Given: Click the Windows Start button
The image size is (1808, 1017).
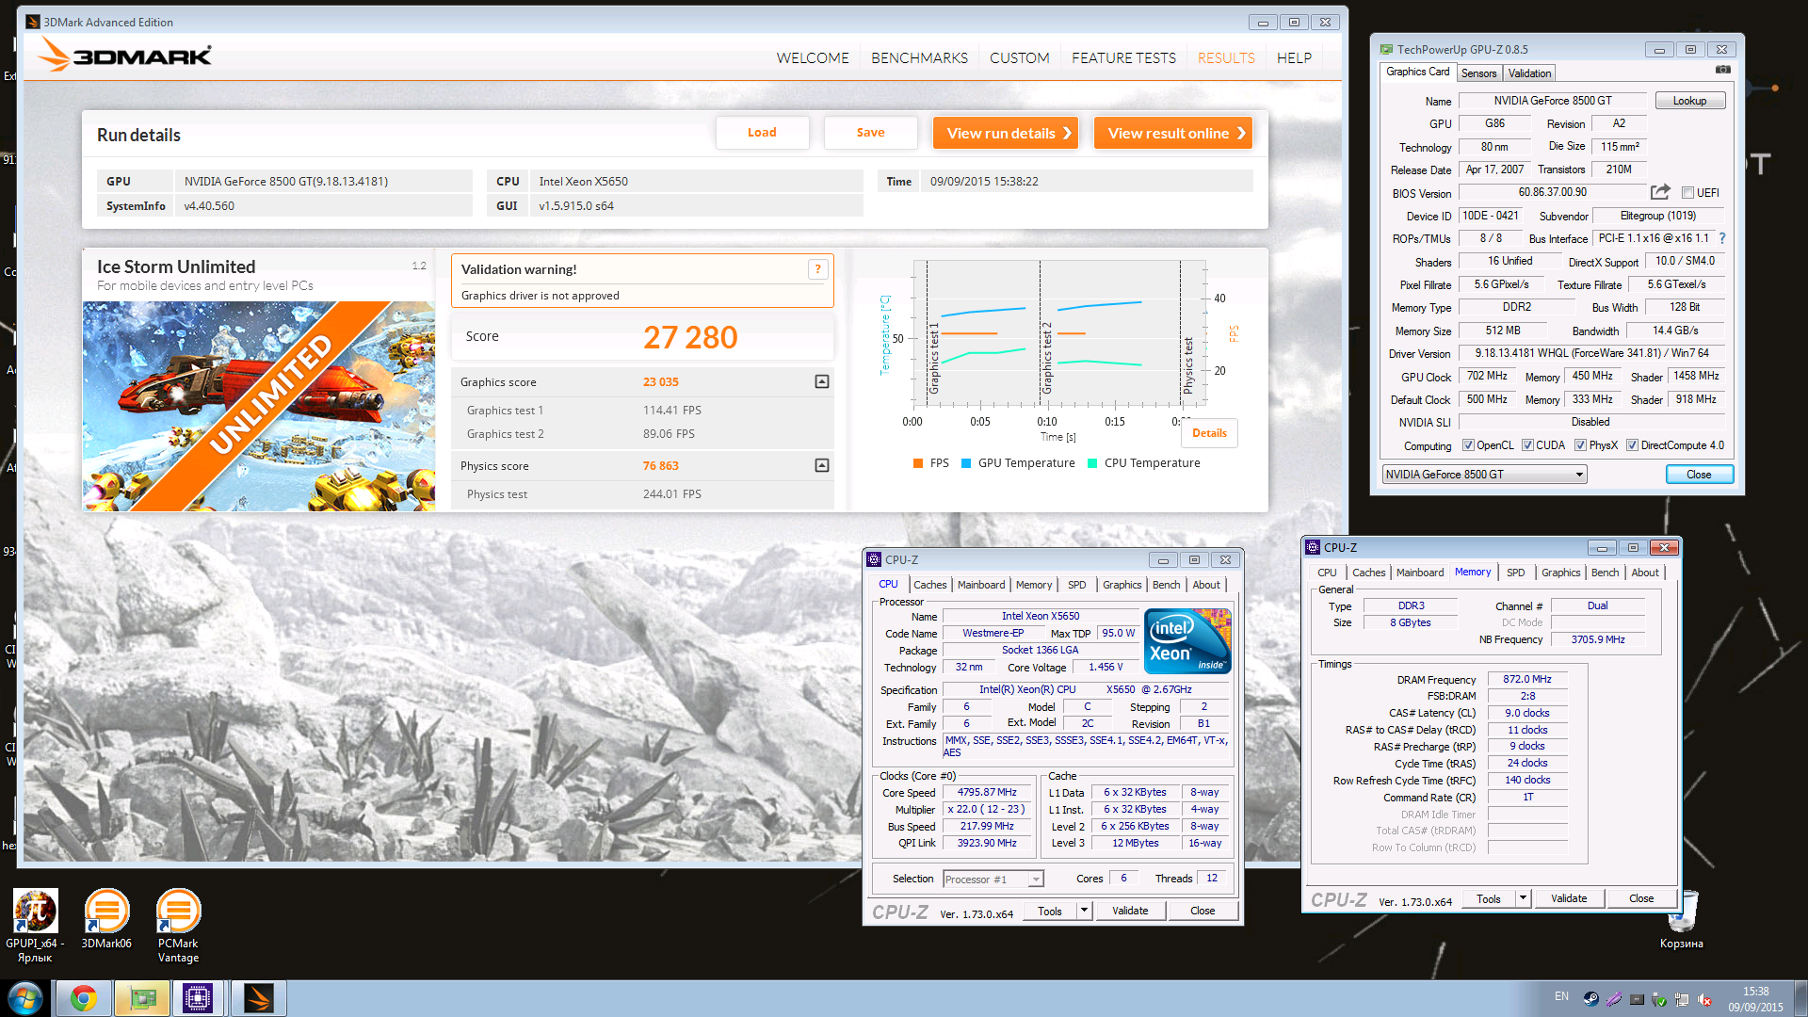Looking at the screenshot, I should 25,998.
